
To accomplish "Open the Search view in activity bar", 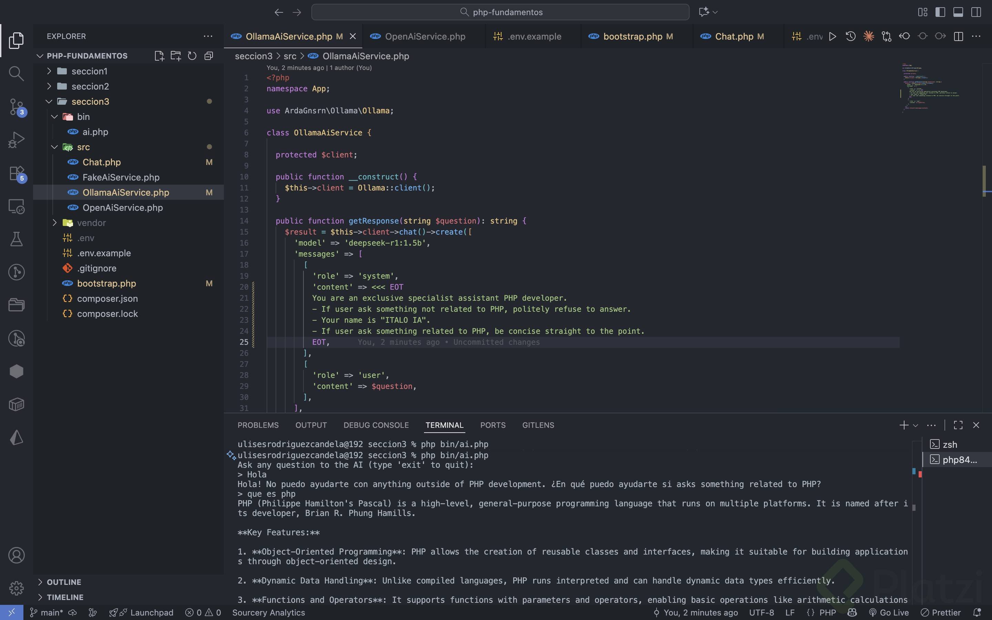I will pyautogui.click(x=16, y=74).
